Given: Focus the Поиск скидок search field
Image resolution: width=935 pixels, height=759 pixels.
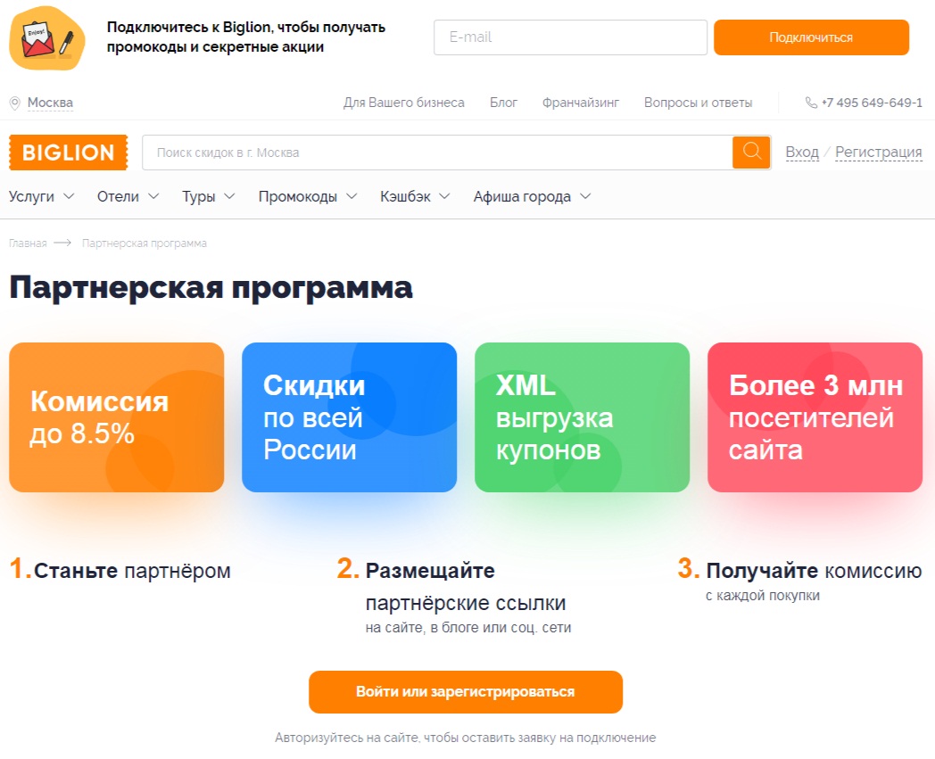Looking at the screenshot, I should click(x=437, y=153).
